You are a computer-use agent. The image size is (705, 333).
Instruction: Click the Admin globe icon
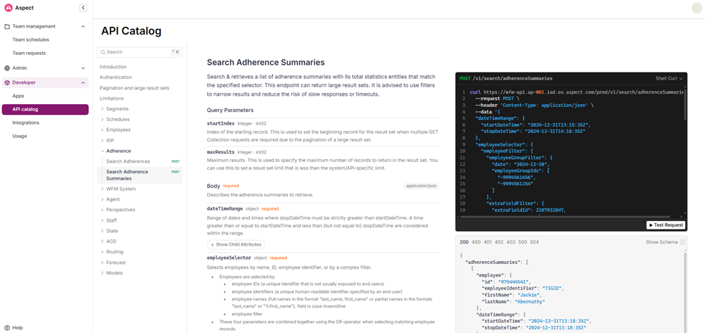pos(7,68)
